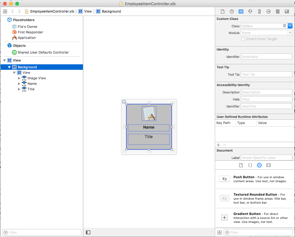The width and height of the screenshot is (295, 237).
Task: Open the Quick Help inspector
Action: 232,12
